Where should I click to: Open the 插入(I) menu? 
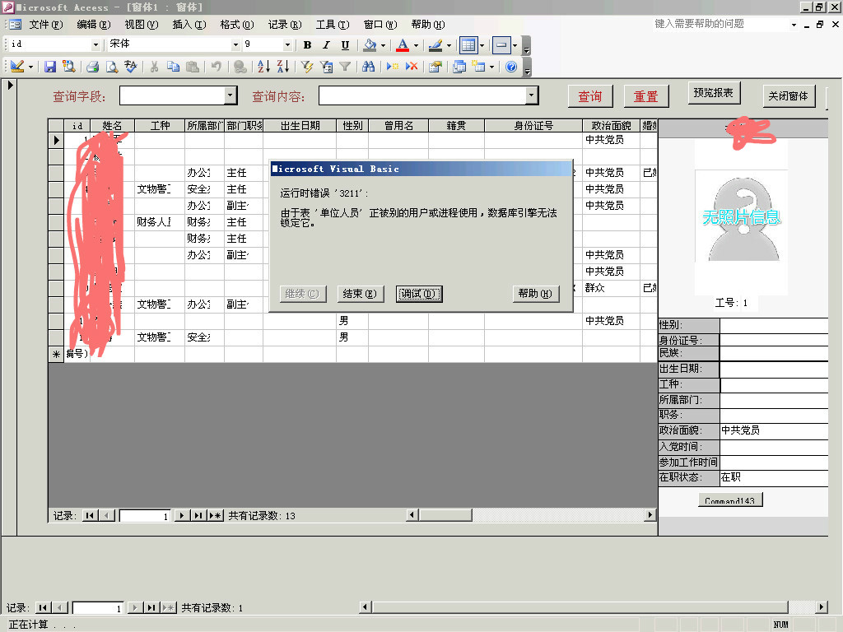click(x=189, y=24)
